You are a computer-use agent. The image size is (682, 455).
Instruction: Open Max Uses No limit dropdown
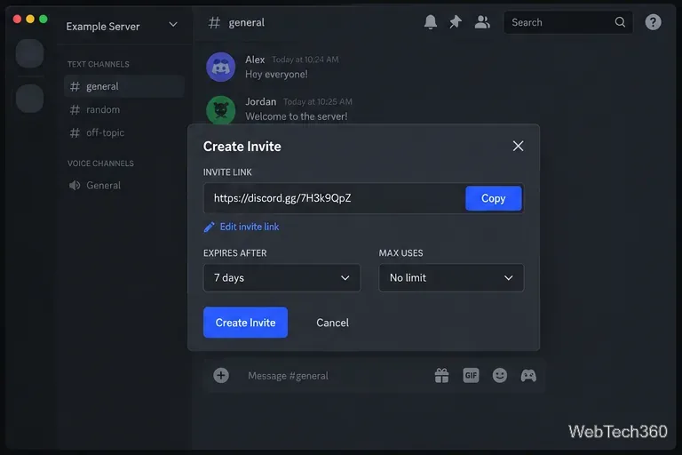click(x=451, y=278)
